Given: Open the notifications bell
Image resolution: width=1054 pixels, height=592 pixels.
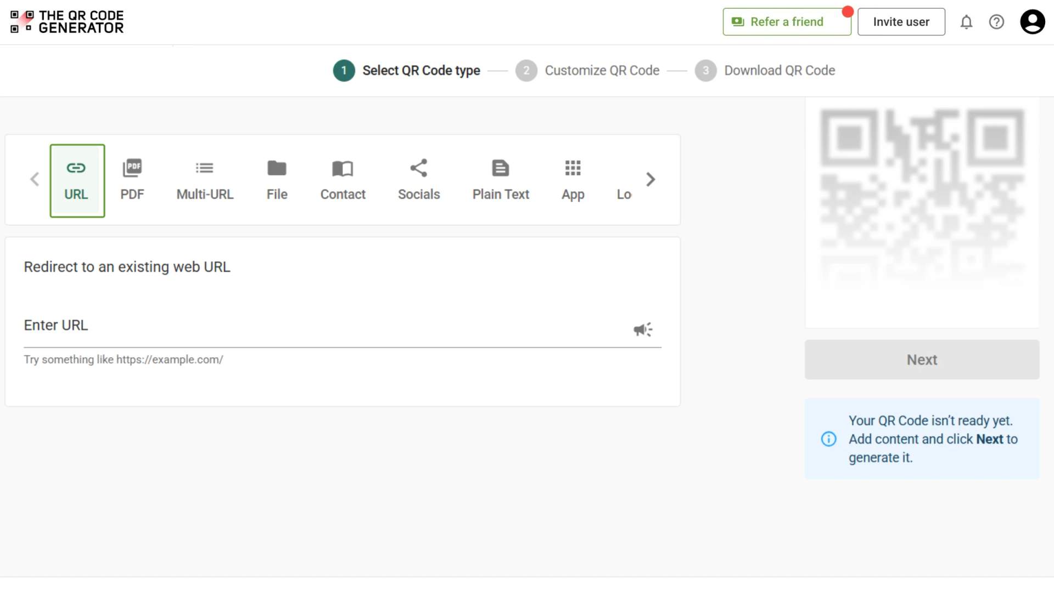Looking at the screenshot, I should [966, 22].
